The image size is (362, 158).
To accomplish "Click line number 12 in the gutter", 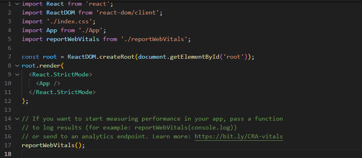I will [8, 101].
